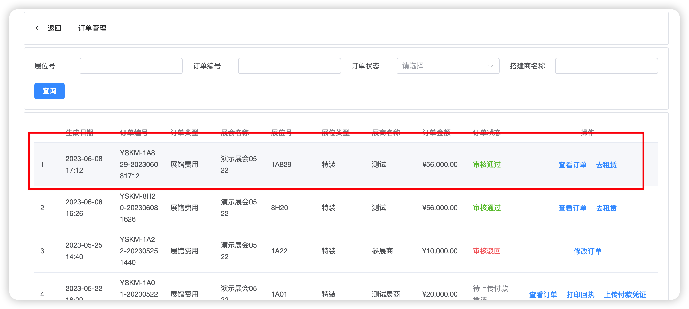Click the 返回 link
This screenshot has height=309, width=689.
click(54, 28)
